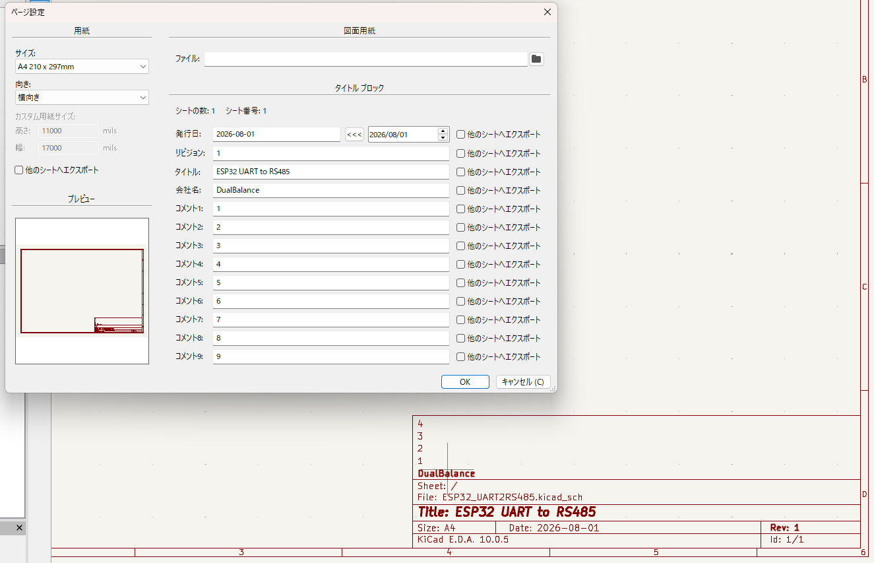Decrement the date with the stepper down arrow

[443, 138]
